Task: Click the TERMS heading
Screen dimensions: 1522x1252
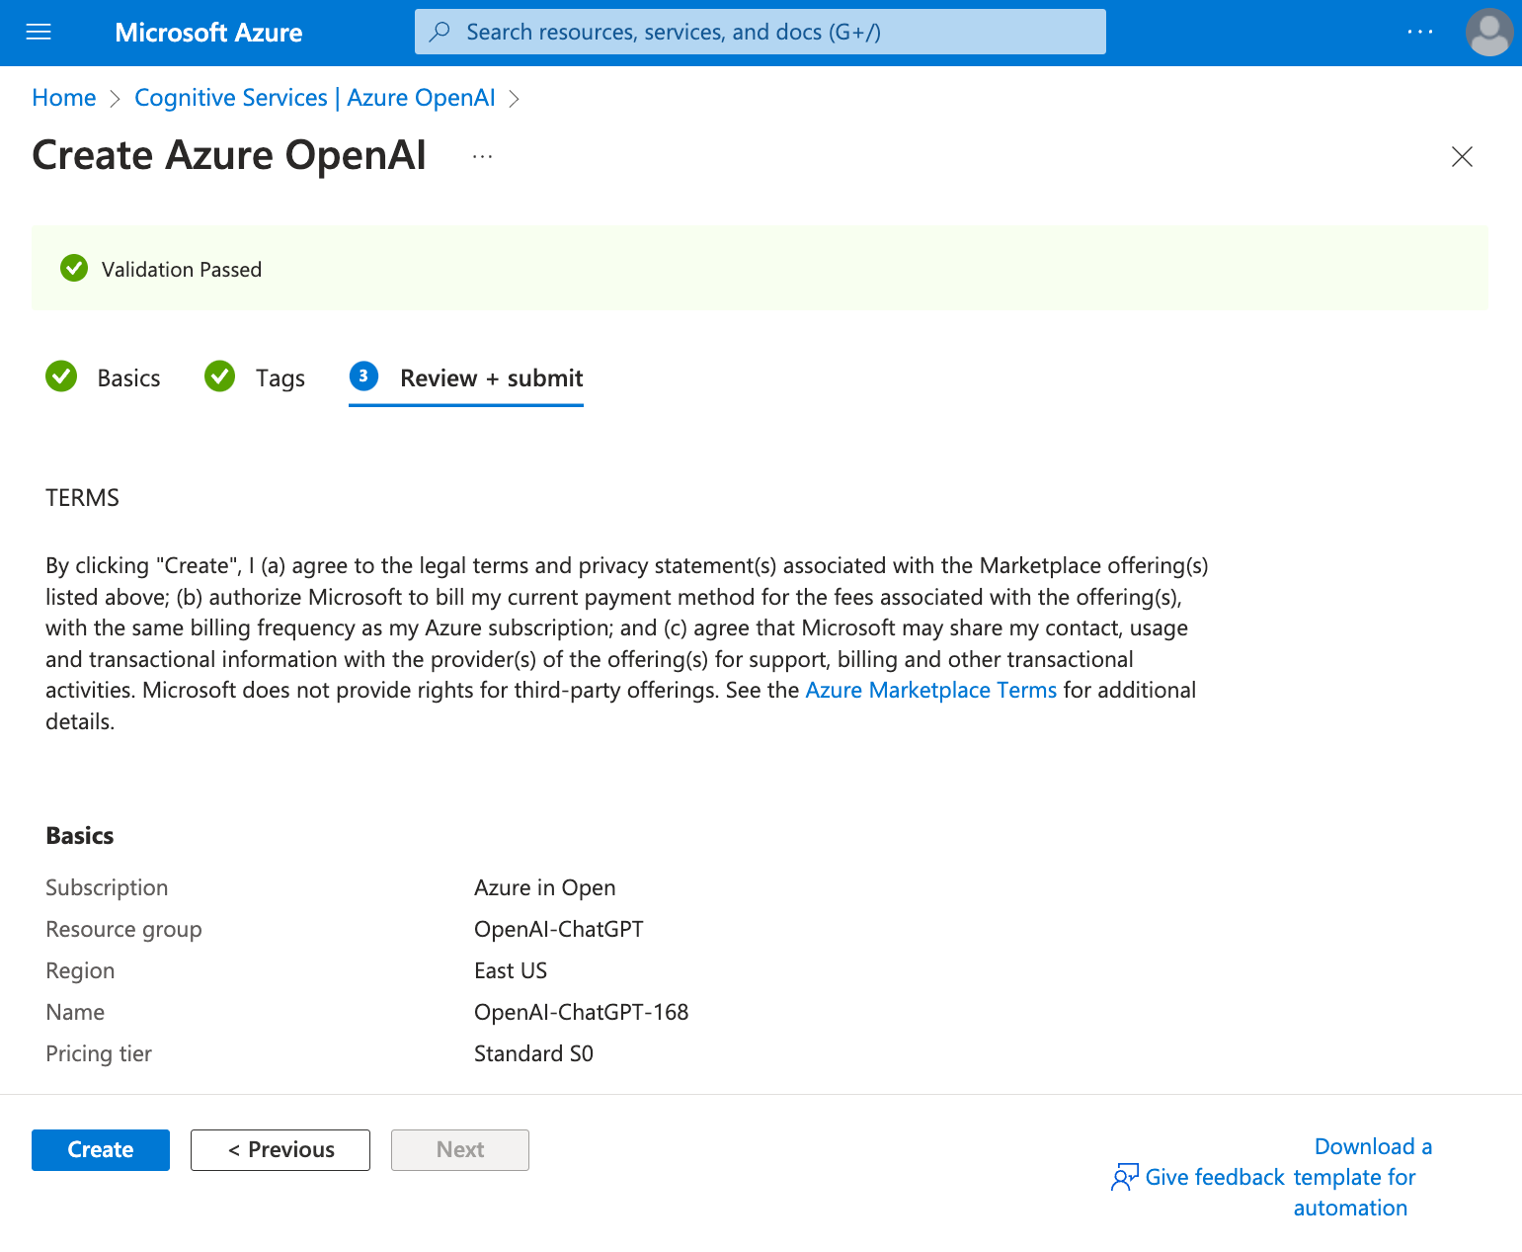Action: 82,498
